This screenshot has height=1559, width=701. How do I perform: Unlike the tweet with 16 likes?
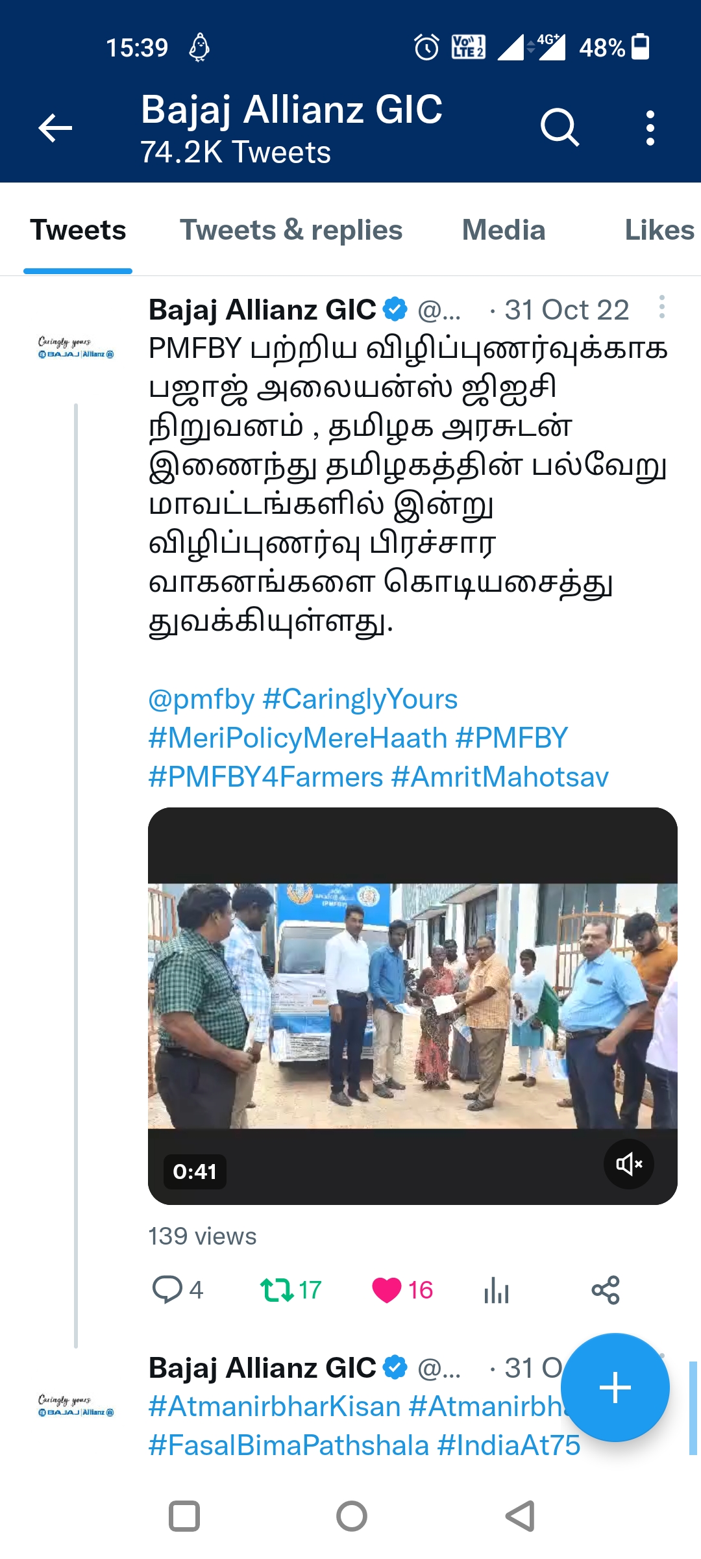tap(402, 1289)
